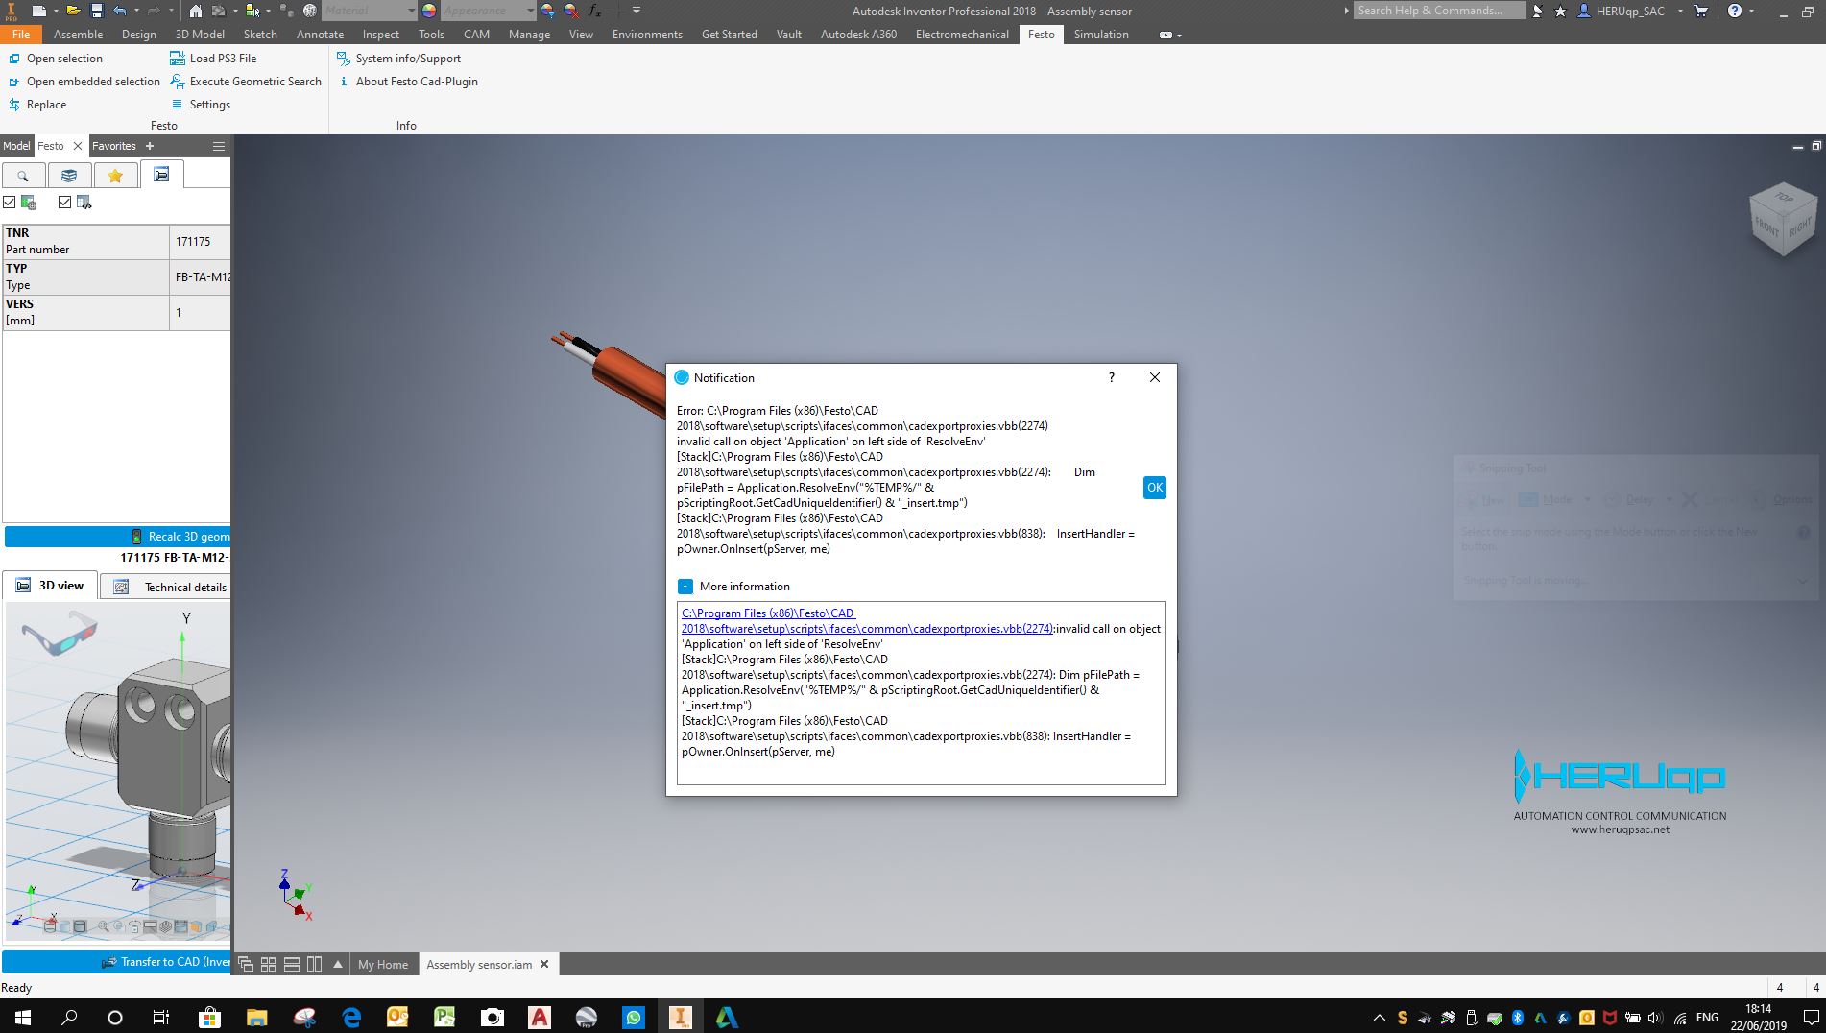Undo the last action with the undo arrow
Viewport: 1826px width, 1033px height.
click(x=120, y=11)
